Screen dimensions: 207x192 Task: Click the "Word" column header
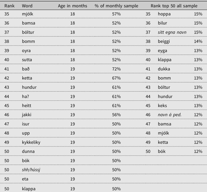point(27,6)
